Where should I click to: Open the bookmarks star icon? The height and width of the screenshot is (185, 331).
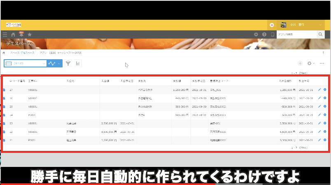point(29,35)
